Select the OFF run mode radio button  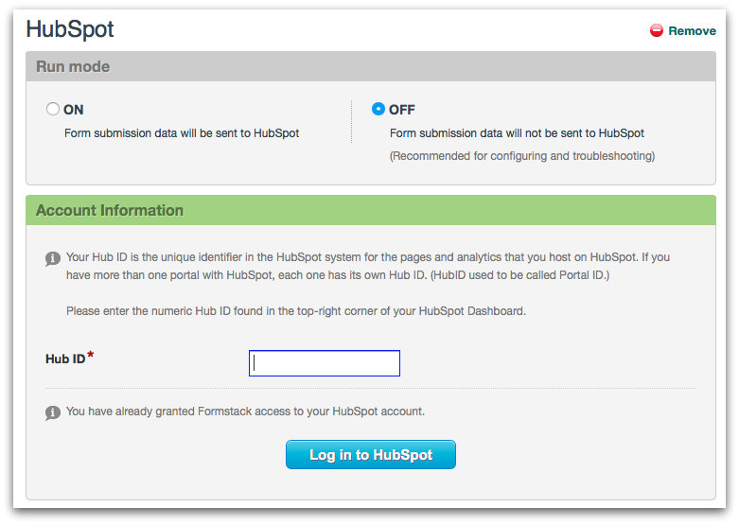pyautogui.click(x=378, y=109)
